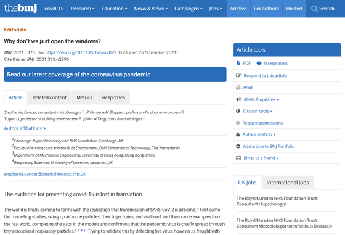Click the Print printer icon
The width and height of the screenshot is (345, 235).
(238, 88)
